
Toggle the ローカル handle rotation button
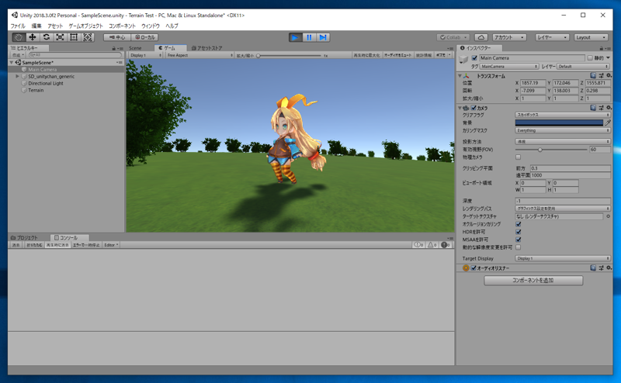pyautogui.click(x=144, y=37)
